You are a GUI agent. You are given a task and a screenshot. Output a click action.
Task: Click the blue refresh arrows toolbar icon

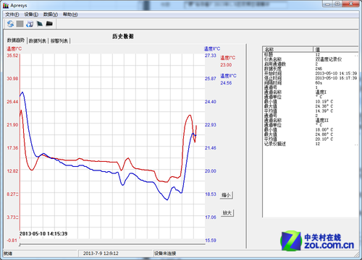[x=10, y=24]
